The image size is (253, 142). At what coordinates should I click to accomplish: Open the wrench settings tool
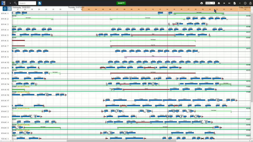coord(15,3)
